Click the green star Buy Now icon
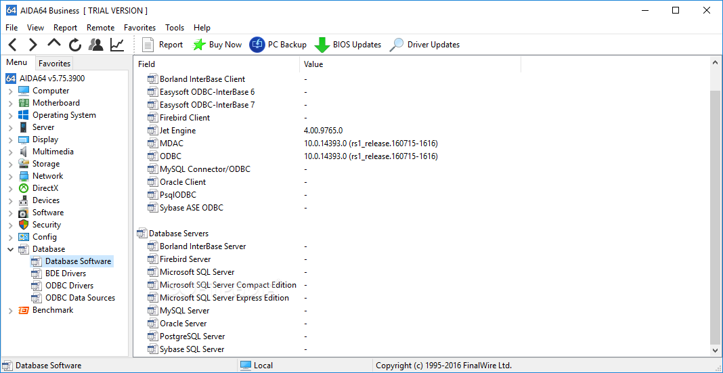723x373 pixels. point(199,45)
